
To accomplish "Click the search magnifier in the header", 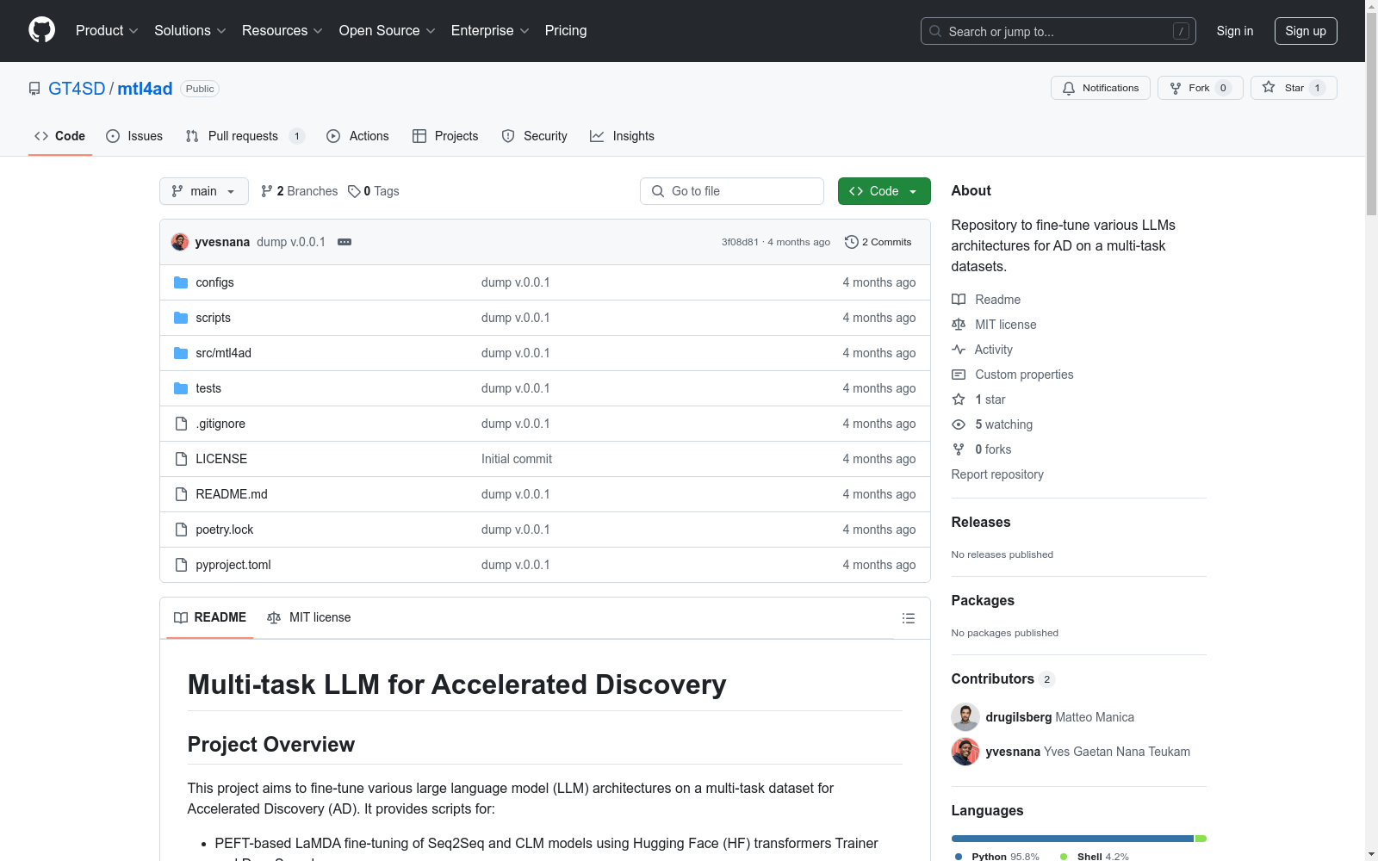I will 935,31.
